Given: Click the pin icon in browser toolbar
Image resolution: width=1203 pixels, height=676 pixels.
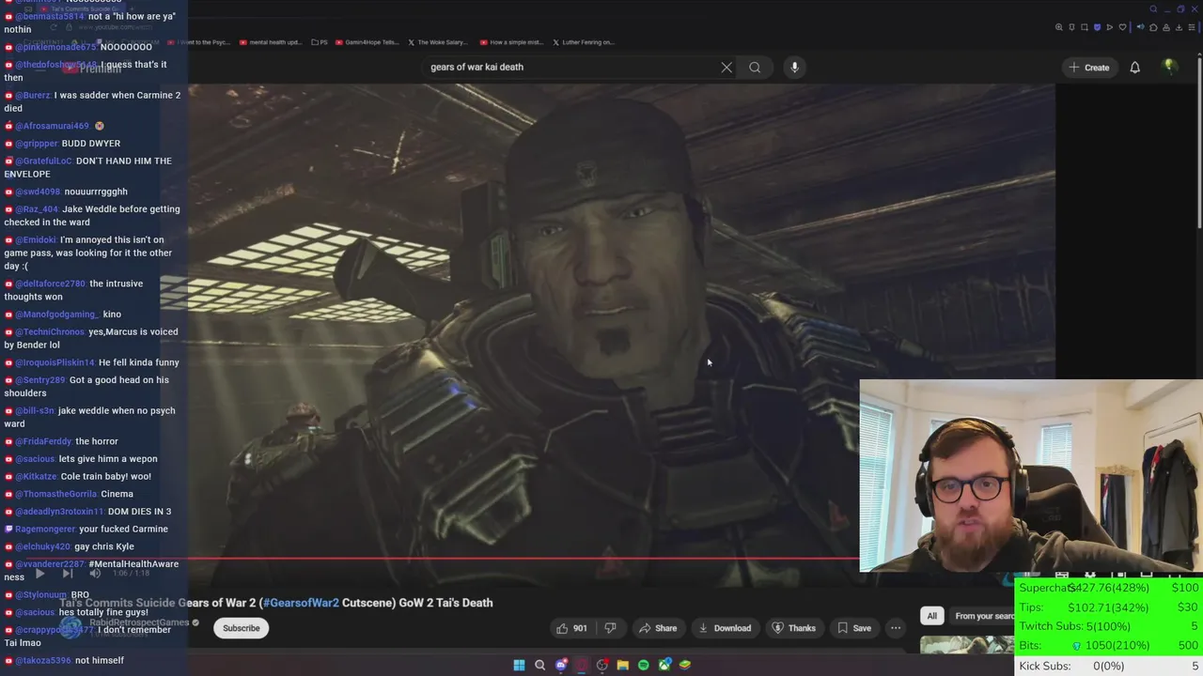Looking at the screenshot, I should (1071, 27).
